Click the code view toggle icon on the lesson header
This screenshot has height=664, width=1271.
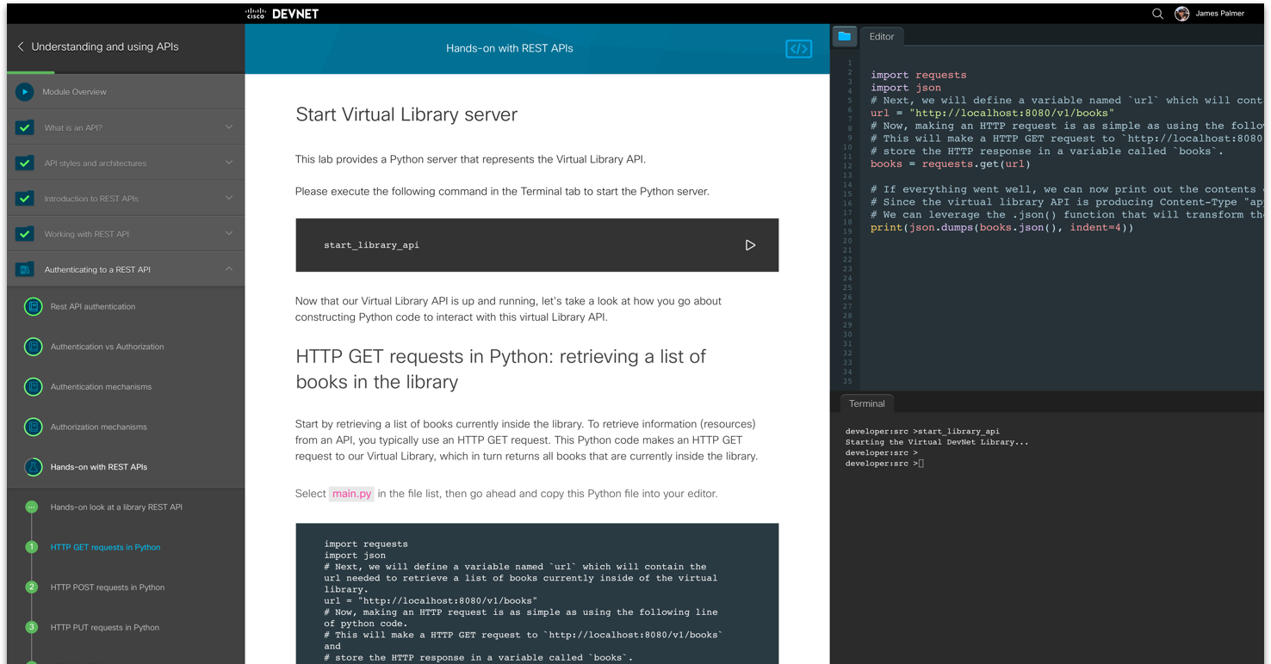click(797, 48)
